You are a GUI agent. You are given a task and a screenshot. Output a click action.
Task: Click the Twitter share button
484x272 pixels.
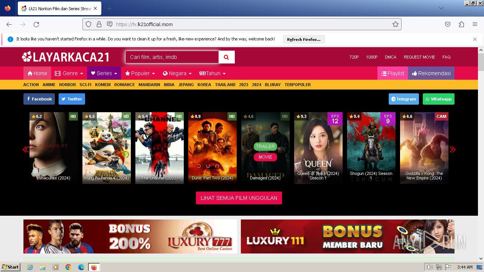point(72,99)
